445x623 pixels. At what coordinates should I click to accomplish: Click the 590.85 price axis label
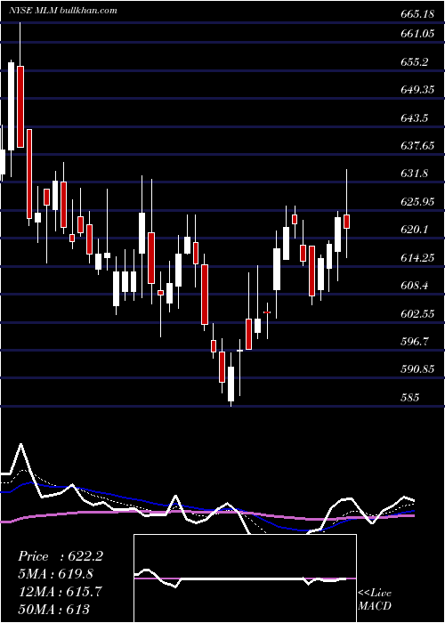click(417, 369)
